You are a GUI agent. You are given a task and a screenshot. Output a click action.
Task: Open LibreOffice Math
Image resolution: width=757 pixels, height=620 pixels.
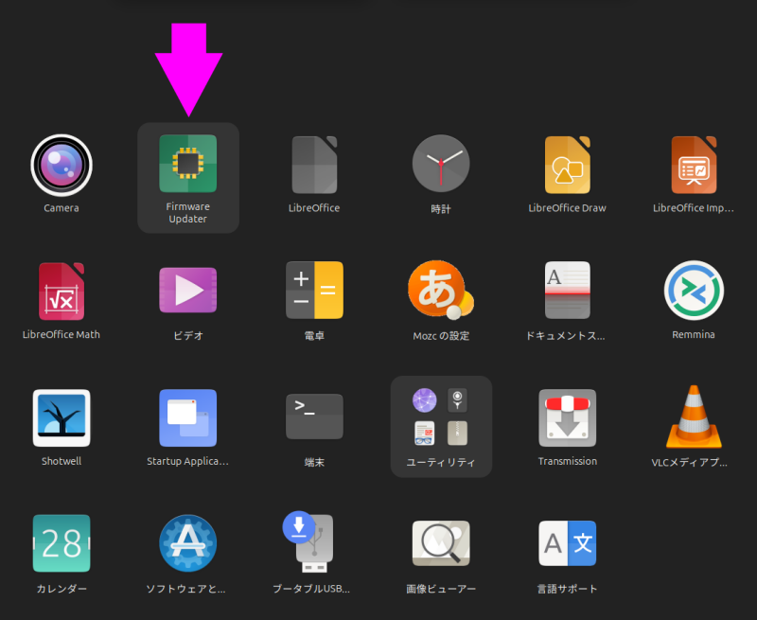click(x=62, y=292)
